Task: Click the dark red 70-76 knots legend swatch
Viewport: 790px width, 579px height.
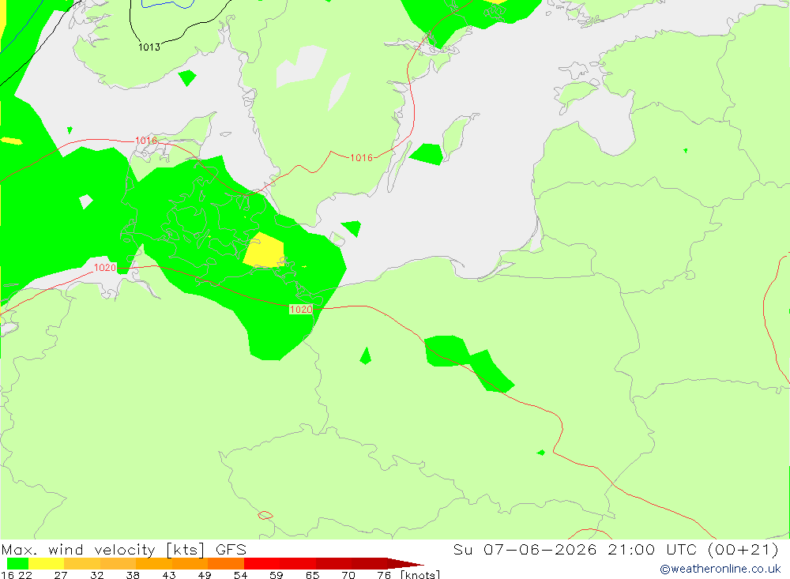Action: [369, 563]
